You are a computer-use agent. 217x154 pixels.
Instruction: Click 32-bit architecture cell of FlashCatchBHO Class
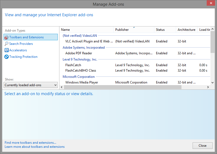pos(182,71)
